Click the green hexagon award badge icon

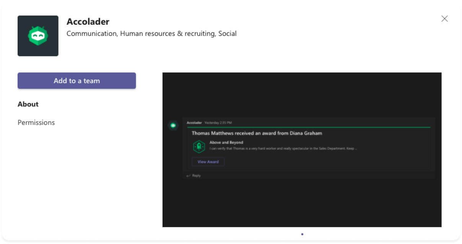click(x=199, y=146)
